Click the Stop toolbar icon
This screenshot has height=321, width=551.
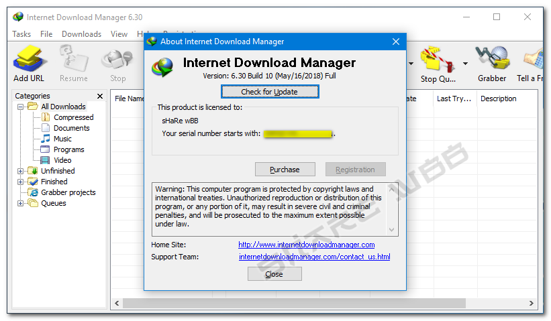point(117,60)
